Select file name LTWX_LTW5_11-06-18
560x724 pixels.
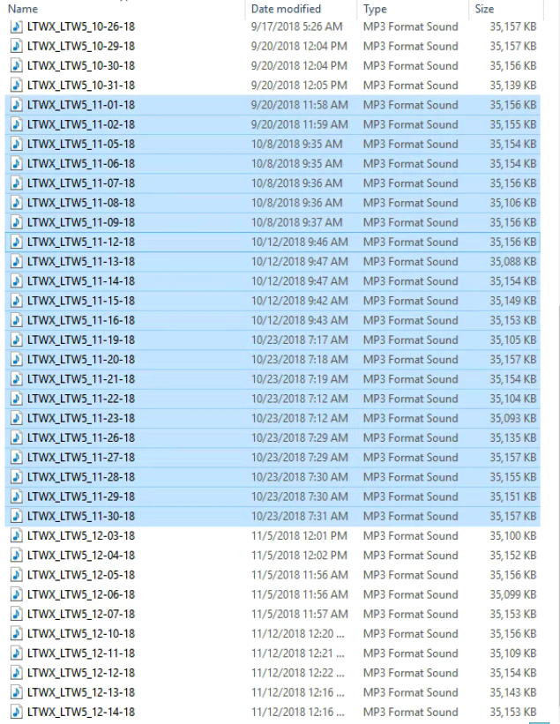81,164
